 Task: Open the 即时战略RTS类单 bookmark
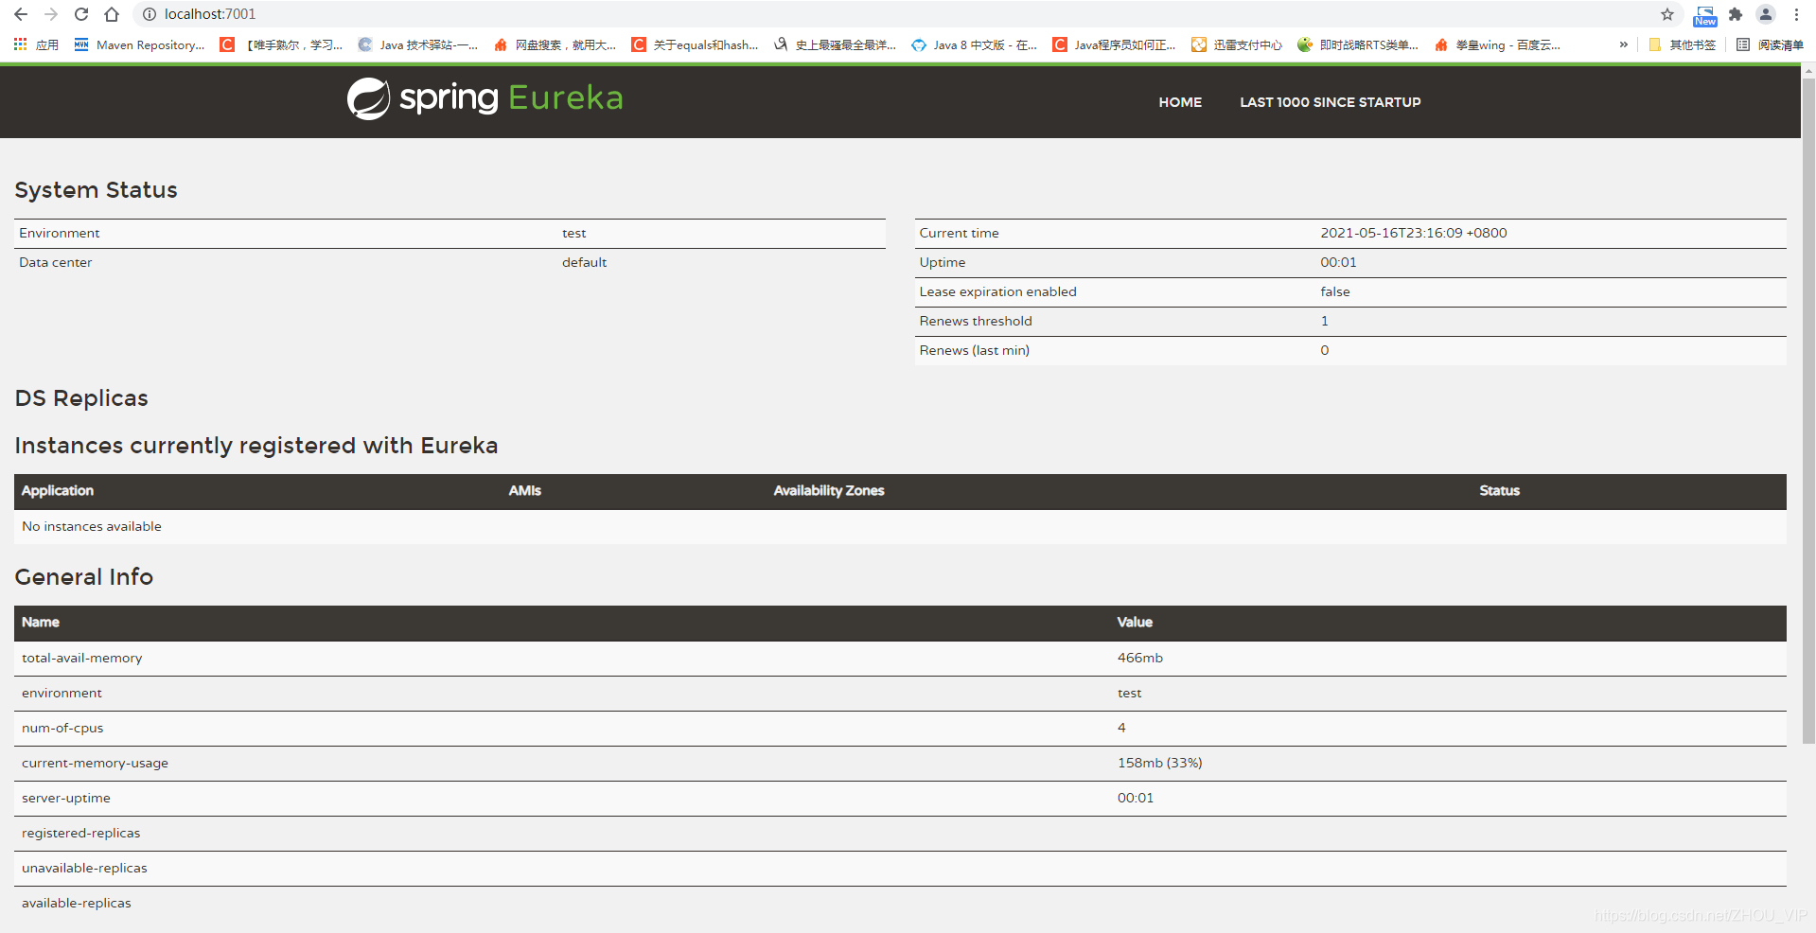point(1358,44)
